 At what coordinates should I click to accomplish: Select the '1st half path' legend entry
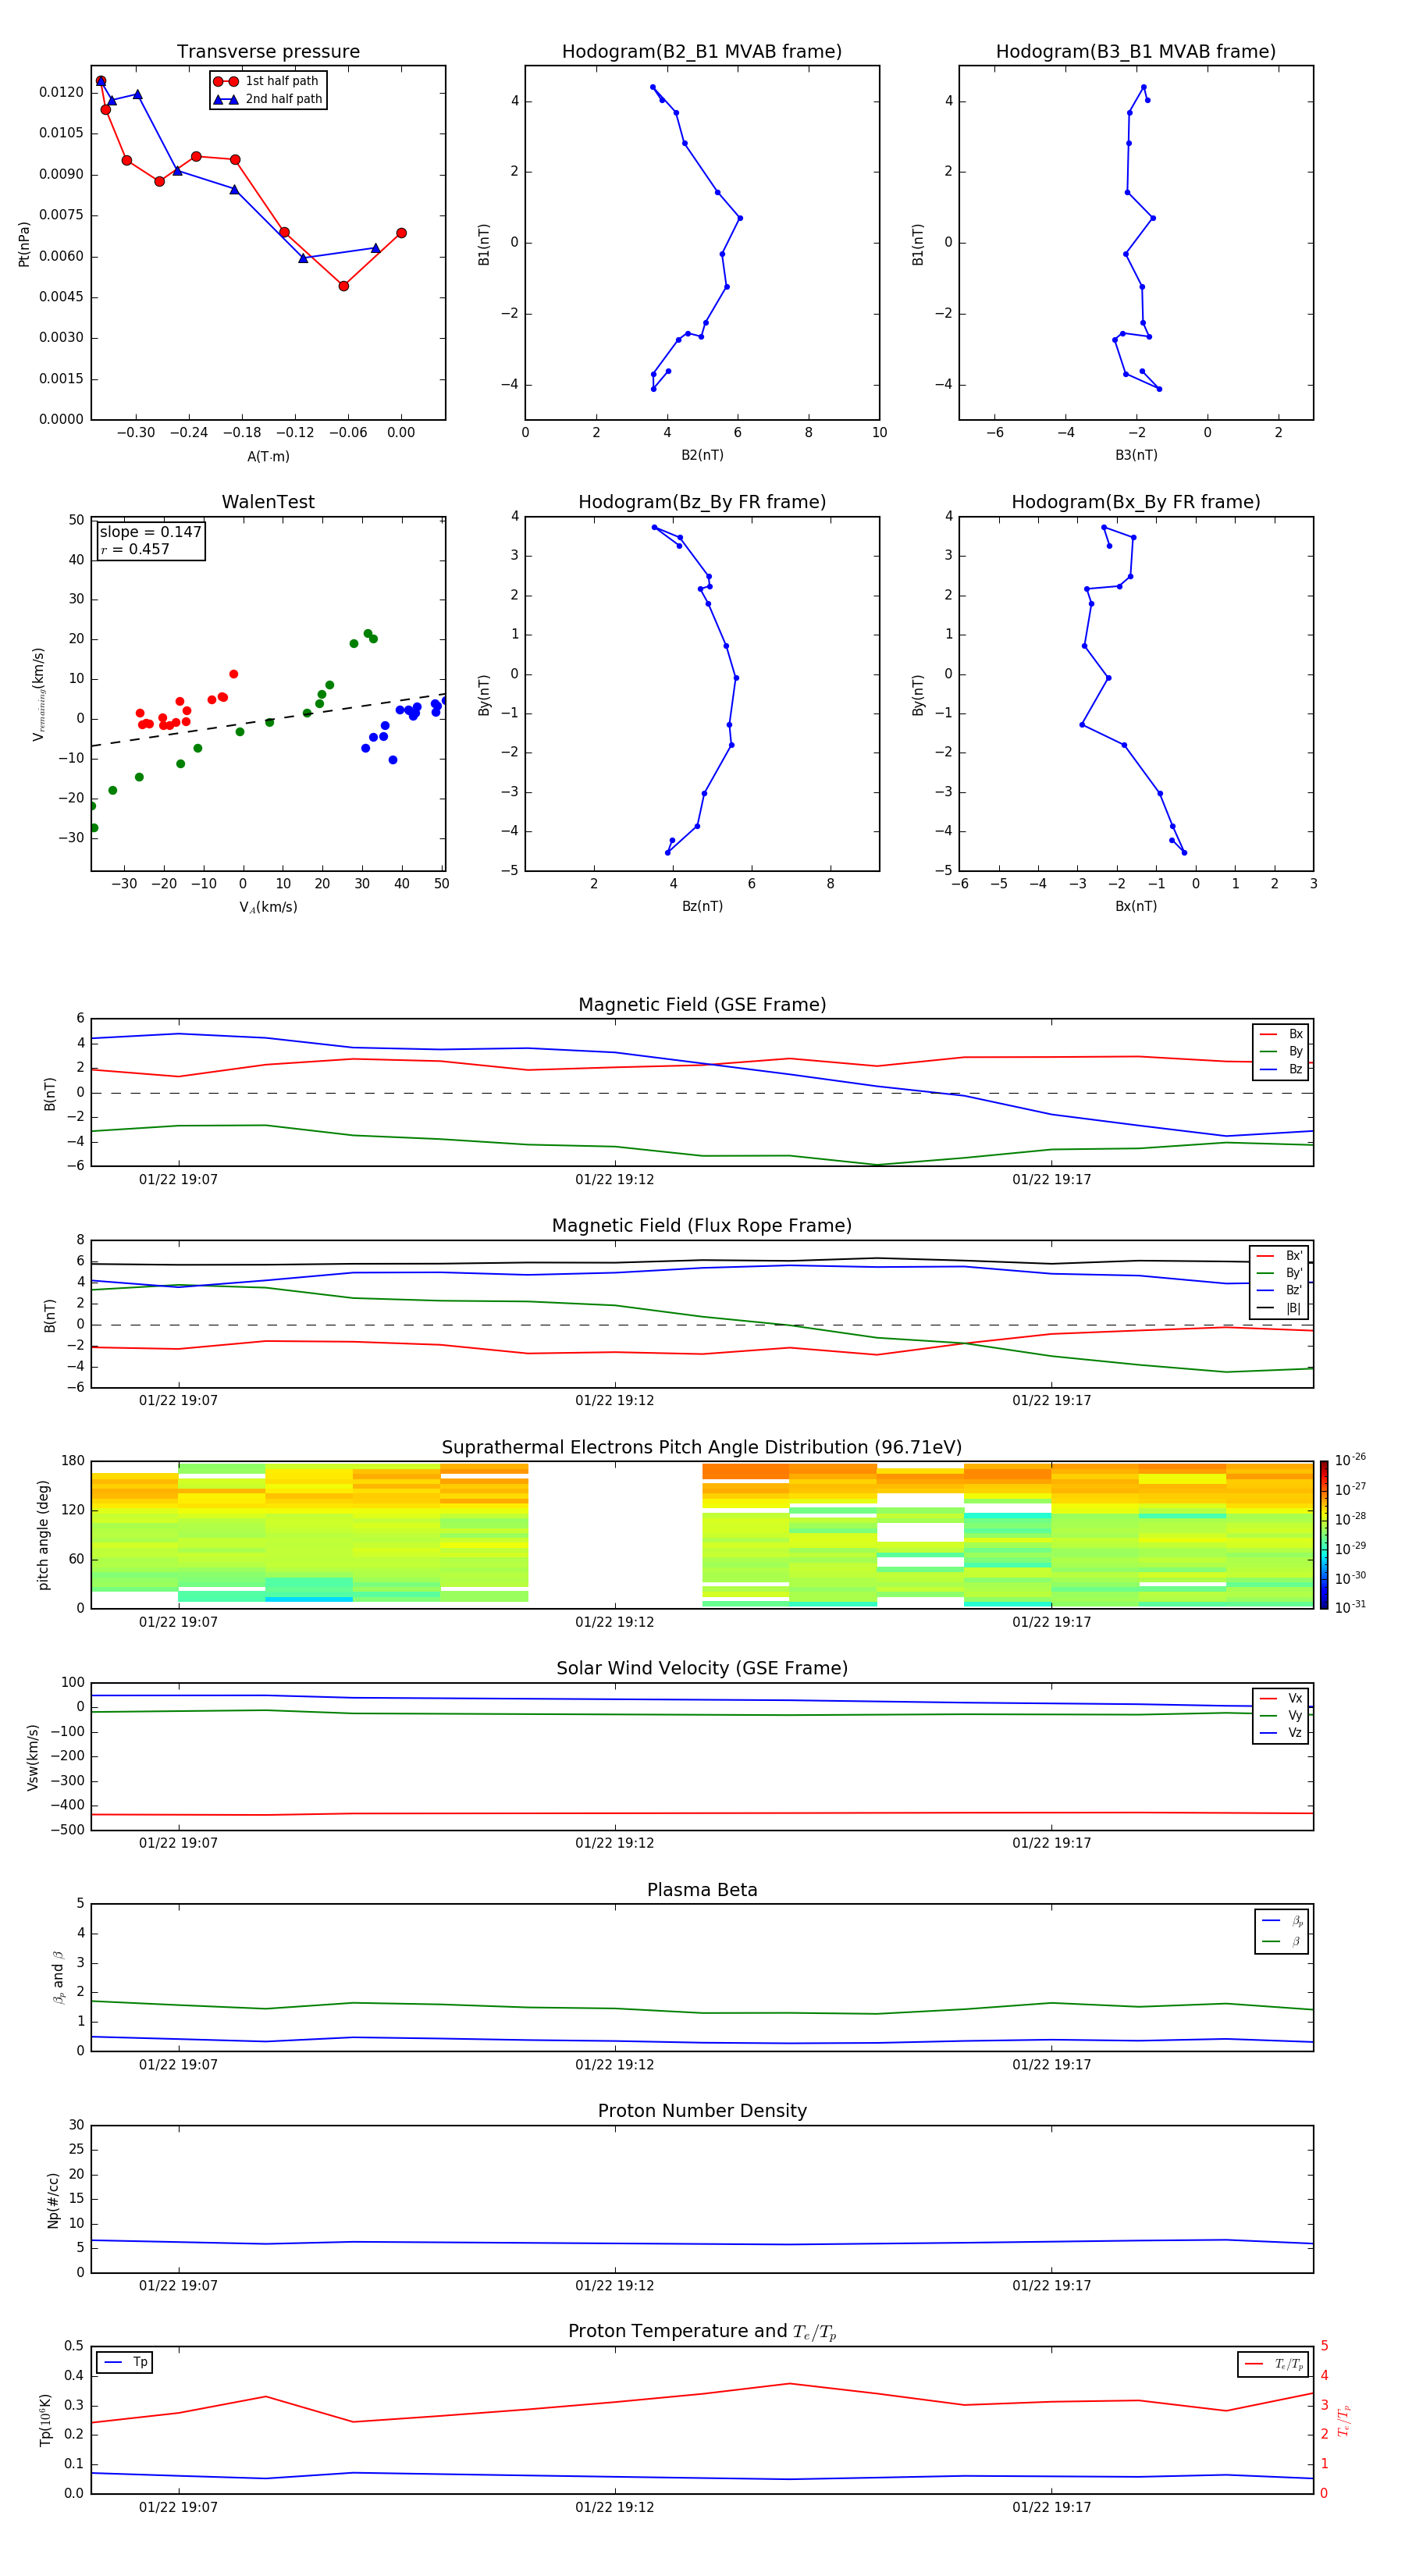point(267,81)
